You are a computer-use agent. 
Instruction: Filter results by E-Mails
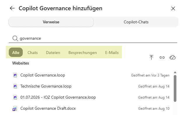pyautogui.click(x=112, y=53)
